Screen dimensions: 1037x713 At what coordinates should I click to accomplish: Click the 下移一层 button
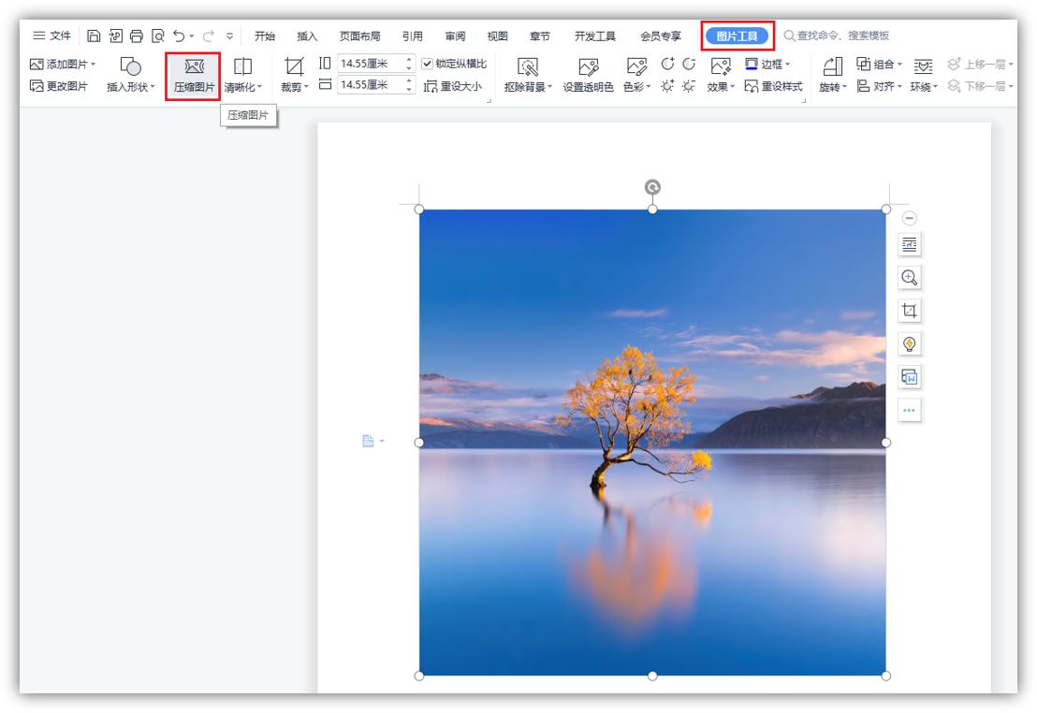pyautogui.click(x=980, y=86)
